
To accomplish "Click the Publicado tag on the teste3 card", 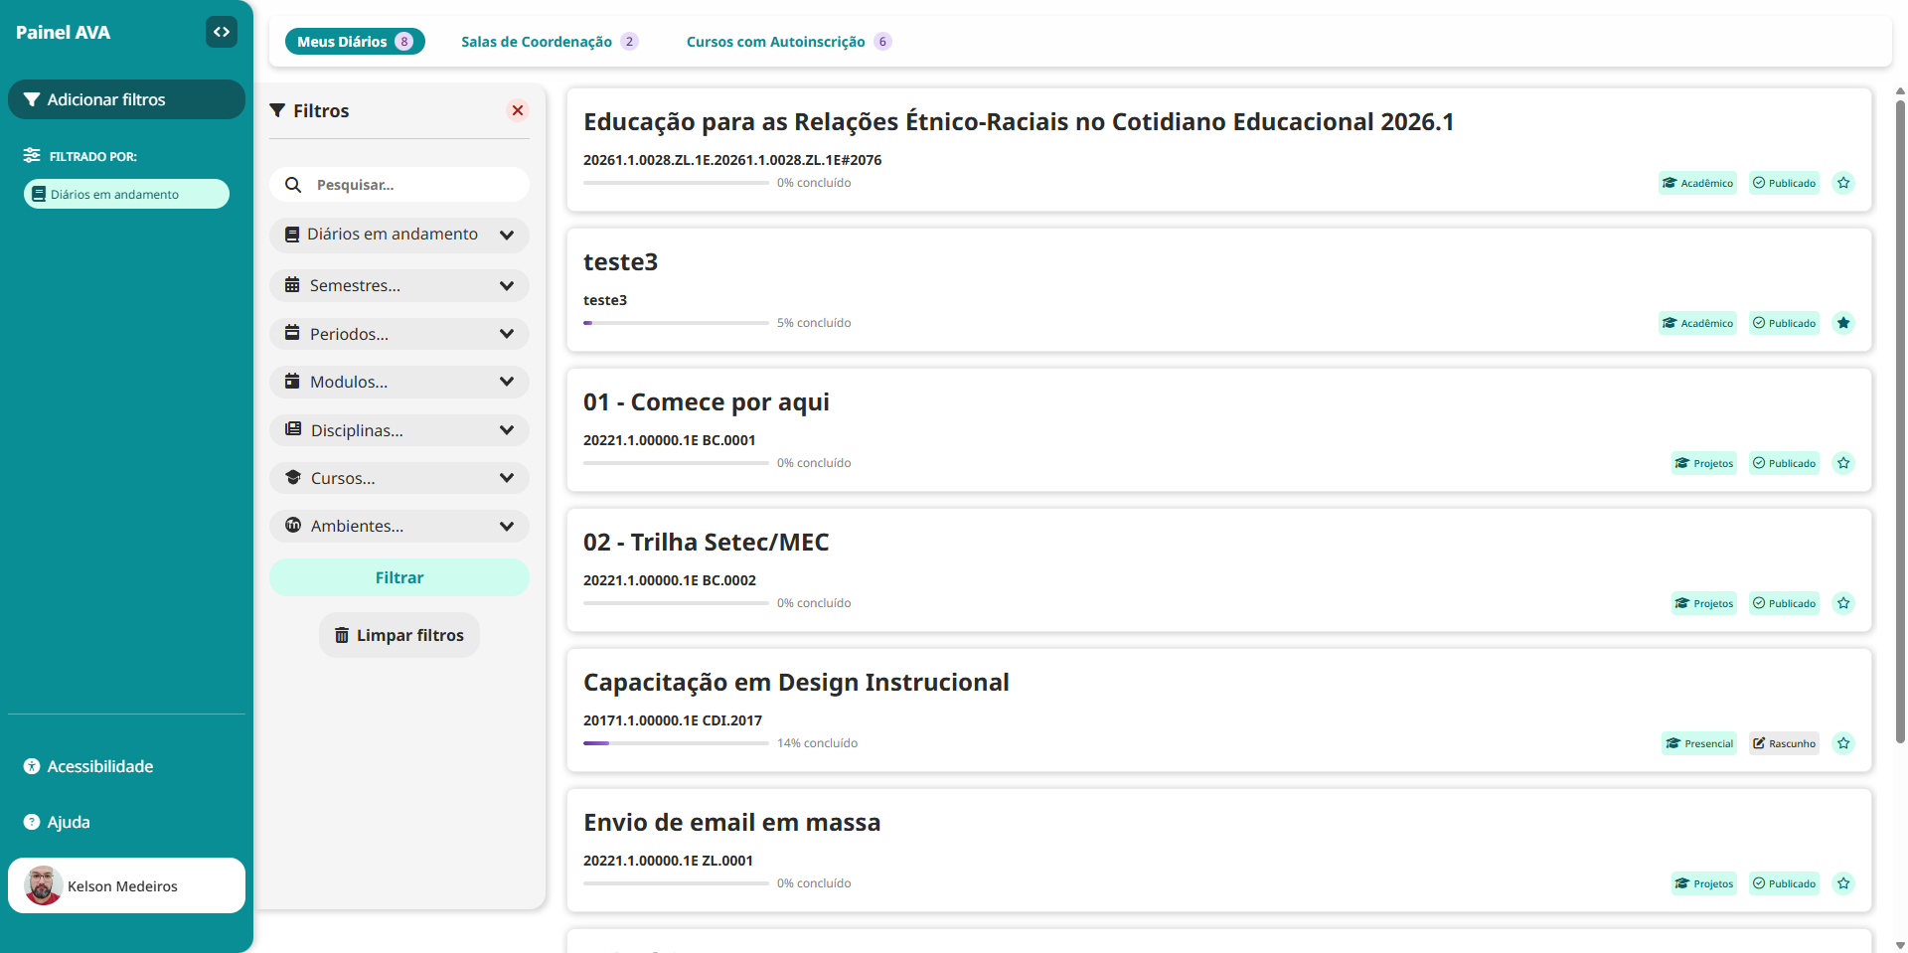I will pos(1784,323).
